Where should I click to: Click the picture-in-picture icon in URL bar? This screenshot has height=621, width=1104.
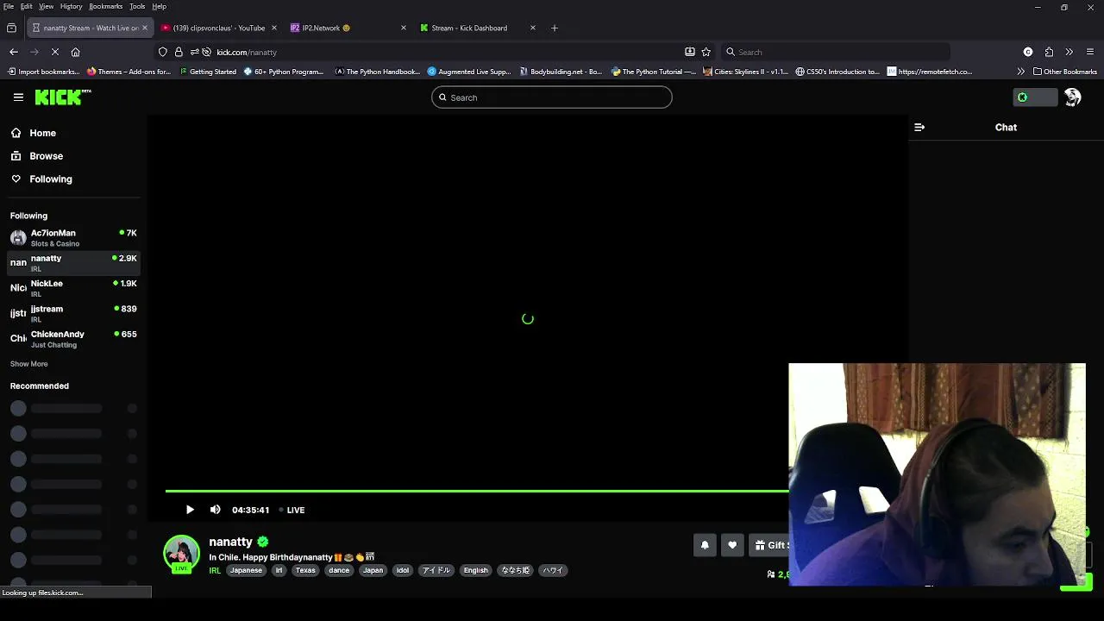690,52
